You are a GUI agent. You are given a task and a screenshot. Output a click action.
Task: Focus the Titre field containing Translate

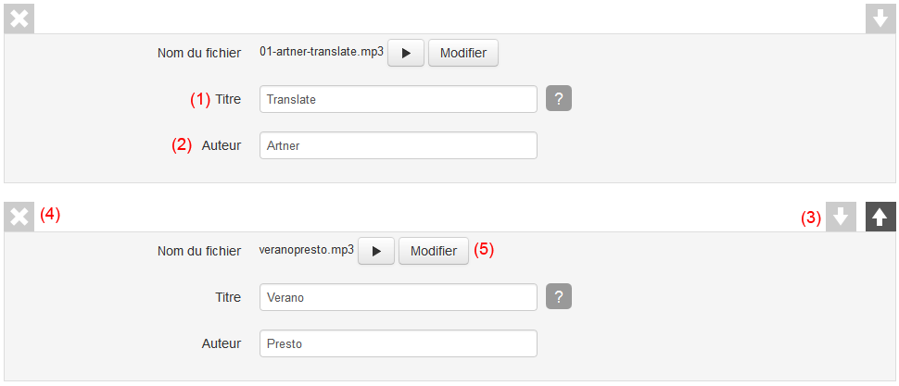point(399,99)
